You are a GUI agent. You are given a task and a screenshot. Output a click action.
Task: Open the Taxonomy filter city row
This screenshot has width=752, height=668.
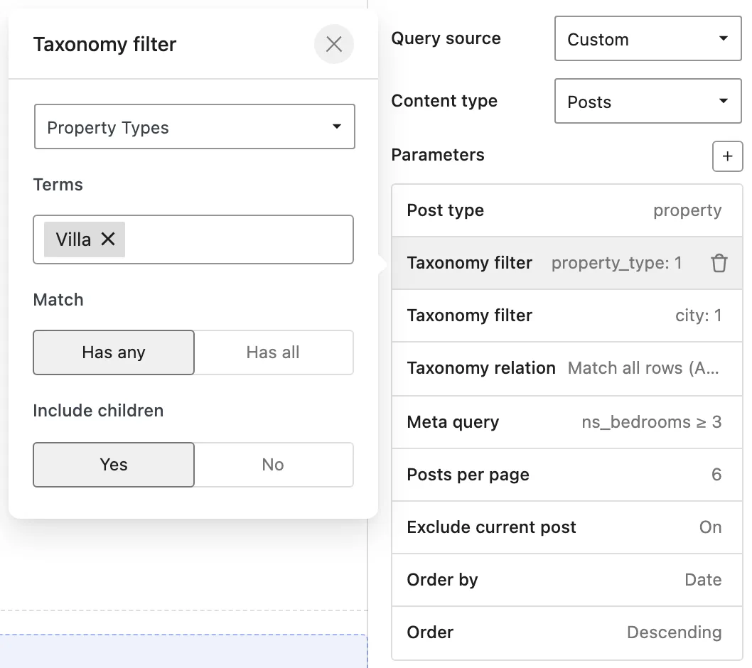coord(567,316)
